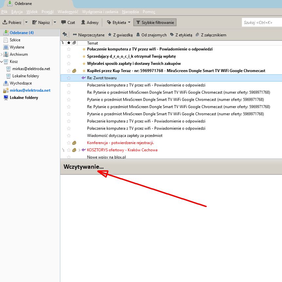Select the bold Lokalne foldery account
This screenshot has height=282, width=282.
pos(24,97)
